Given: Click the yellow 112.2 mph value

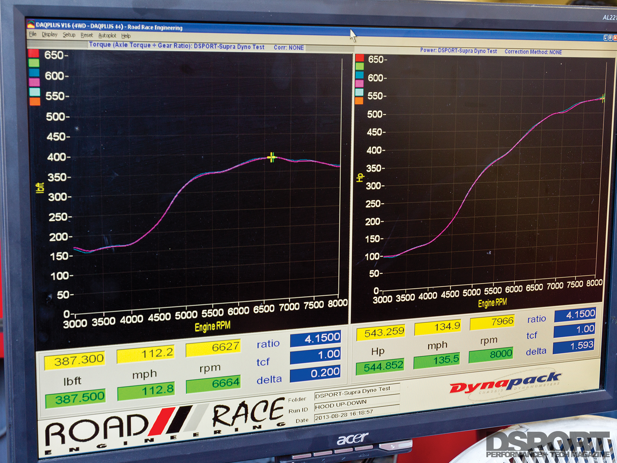Looking at the screenshot, I should pyautogui.click(x=146, y=353).
